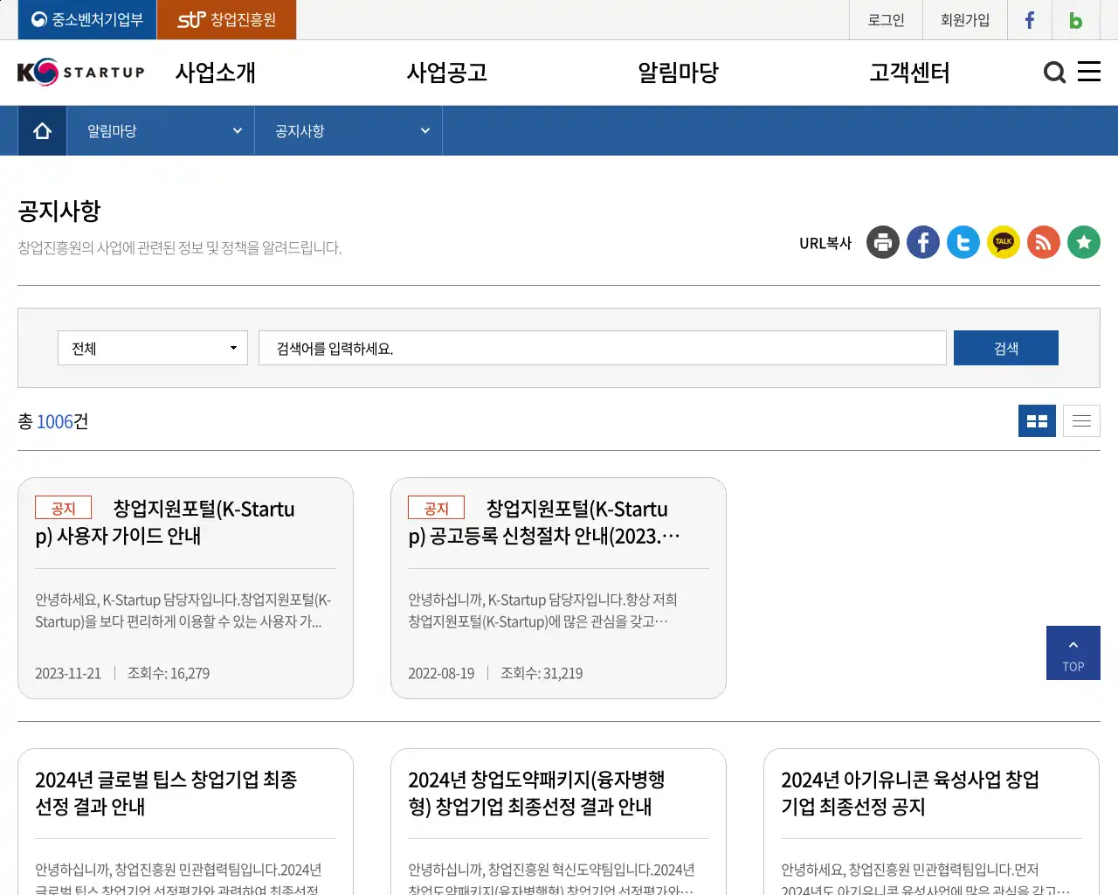Share the notice page via Facebook icon
This screenshot has height=895, width=1118.
pyautogui.click(x=922, y=242)
